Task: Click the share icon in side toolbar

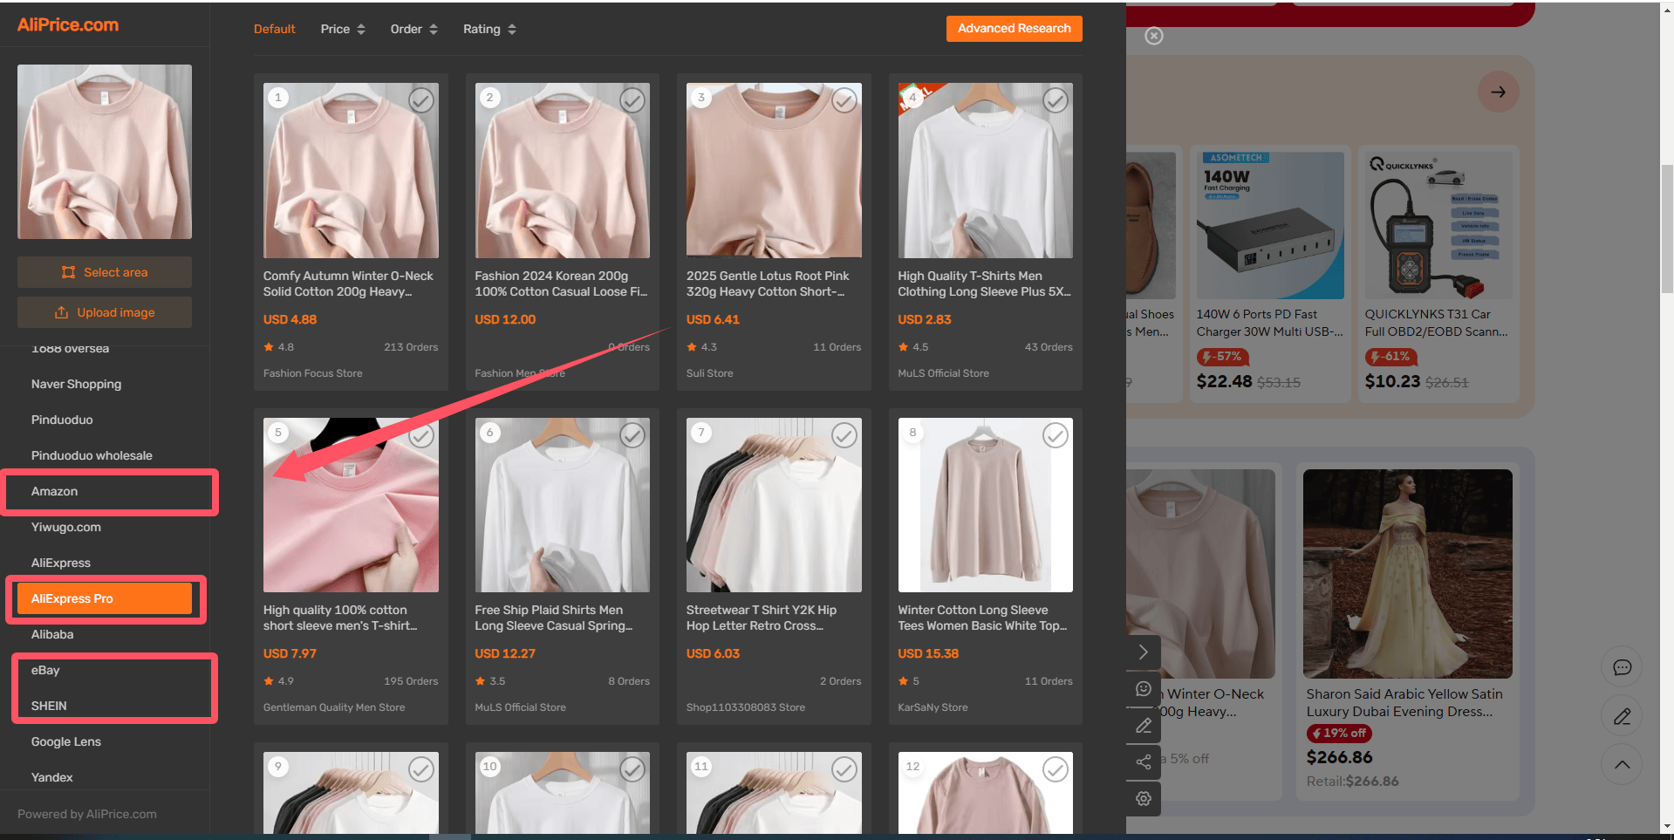Action: [x=1144, y=762]
